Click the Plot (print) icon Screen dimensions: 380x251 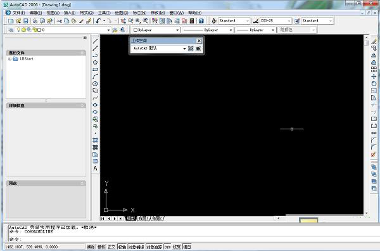click(x=35, y=21)
